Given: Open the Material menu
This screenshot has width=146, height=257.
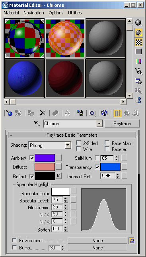Looking at the screenshot, I should click(11, 13).
